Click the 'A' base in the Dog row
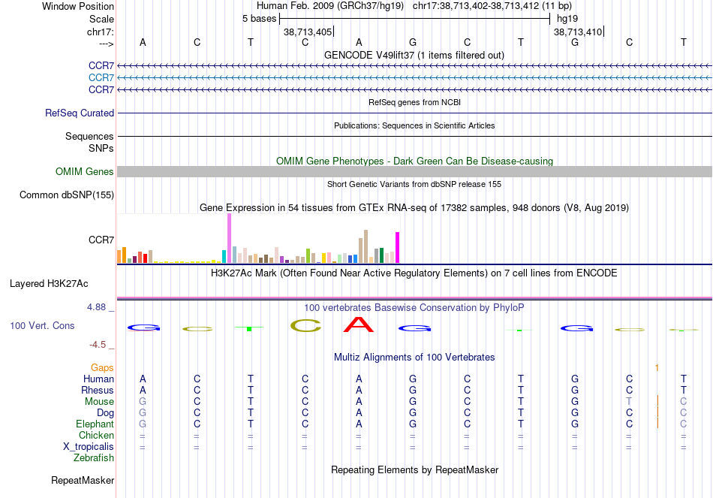This screenshot has width=713, height=498. pos(359,413)
